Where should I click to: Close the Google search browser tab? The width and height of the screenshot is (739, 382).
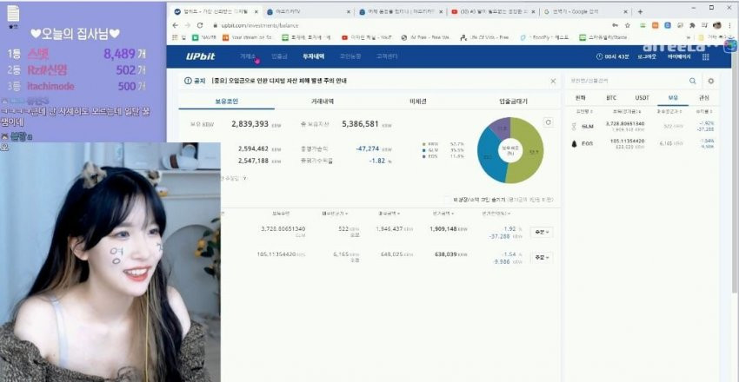click(x=626, y=12)
